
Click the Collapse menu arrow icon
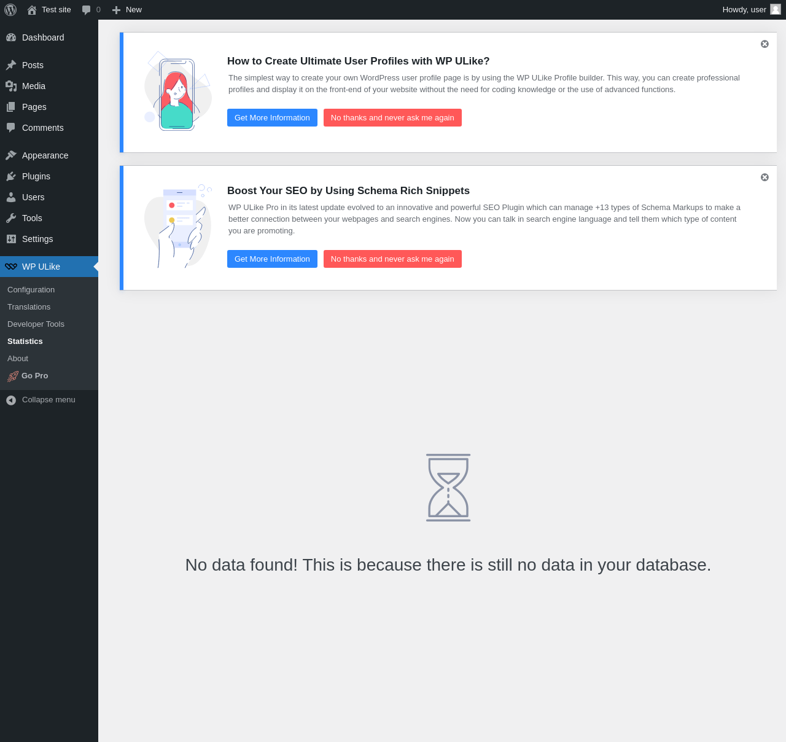11,400
